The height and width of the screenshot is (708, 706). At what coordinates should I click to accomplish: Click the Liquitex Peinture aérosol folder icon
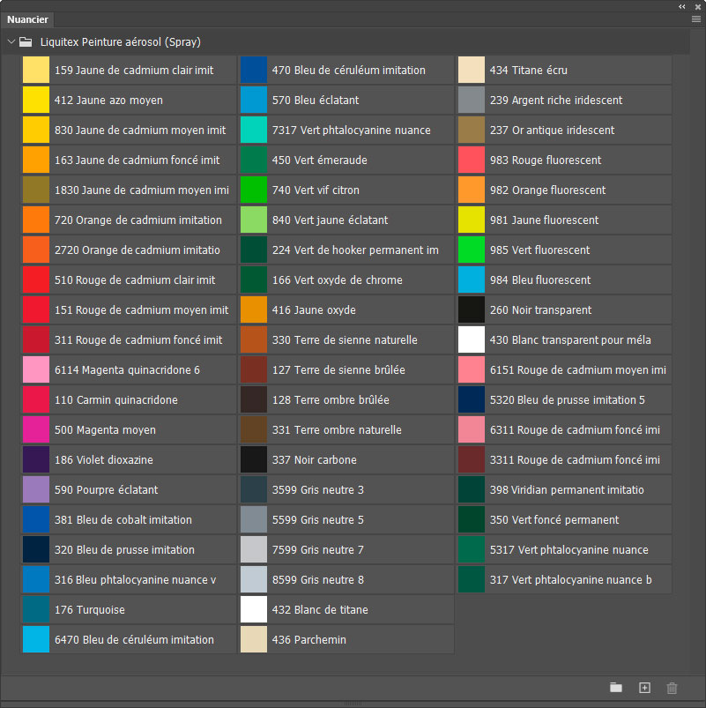coord(26,41)
